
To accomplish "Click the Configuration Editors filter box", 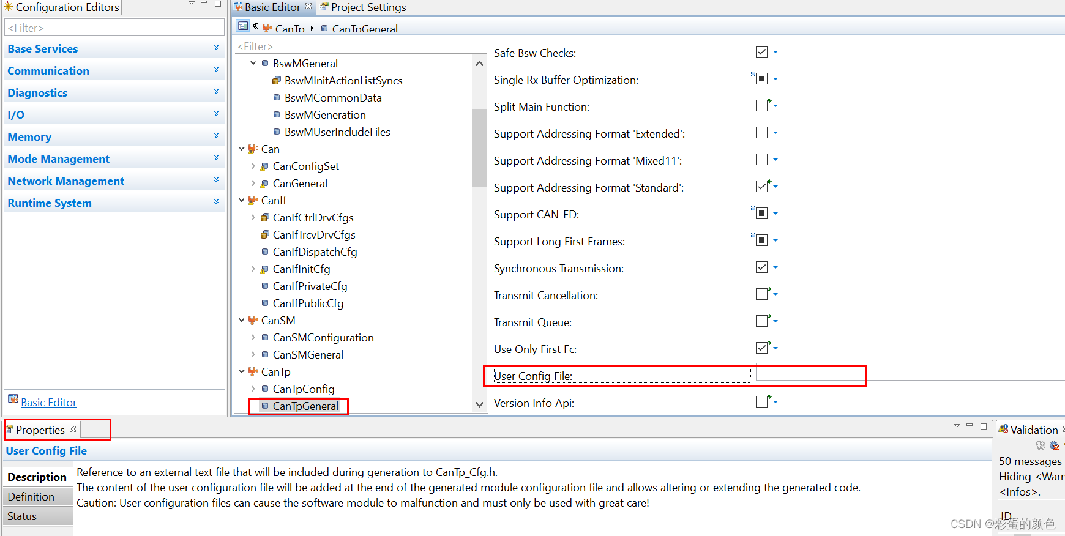I will 114,28.
